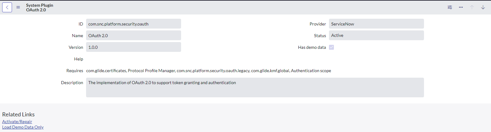Image resolution: width=491 pixels, height=132 pixels.
Task: Click the Help field label
Action: pyautogui.click(x=78, y=59)
